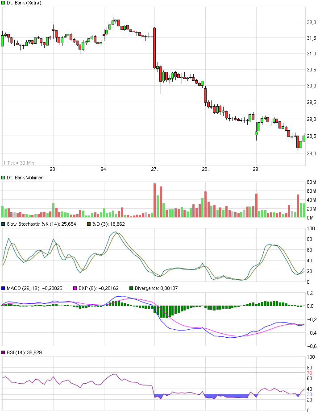This screenshot has height=414, width=324.
Task: Click the green Dt. Bank (Xetra) legend swatch
Action: click(3, 3)
